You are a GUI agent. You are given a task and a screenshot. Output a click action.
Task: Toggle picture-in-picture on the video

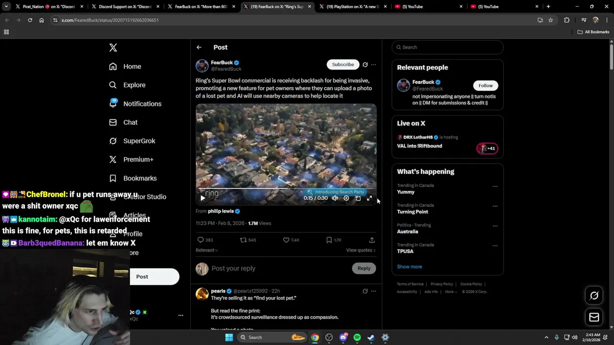358,198
